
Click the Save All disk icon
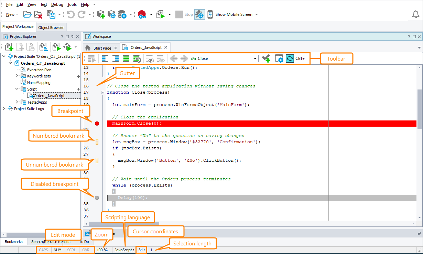(51, 14)
